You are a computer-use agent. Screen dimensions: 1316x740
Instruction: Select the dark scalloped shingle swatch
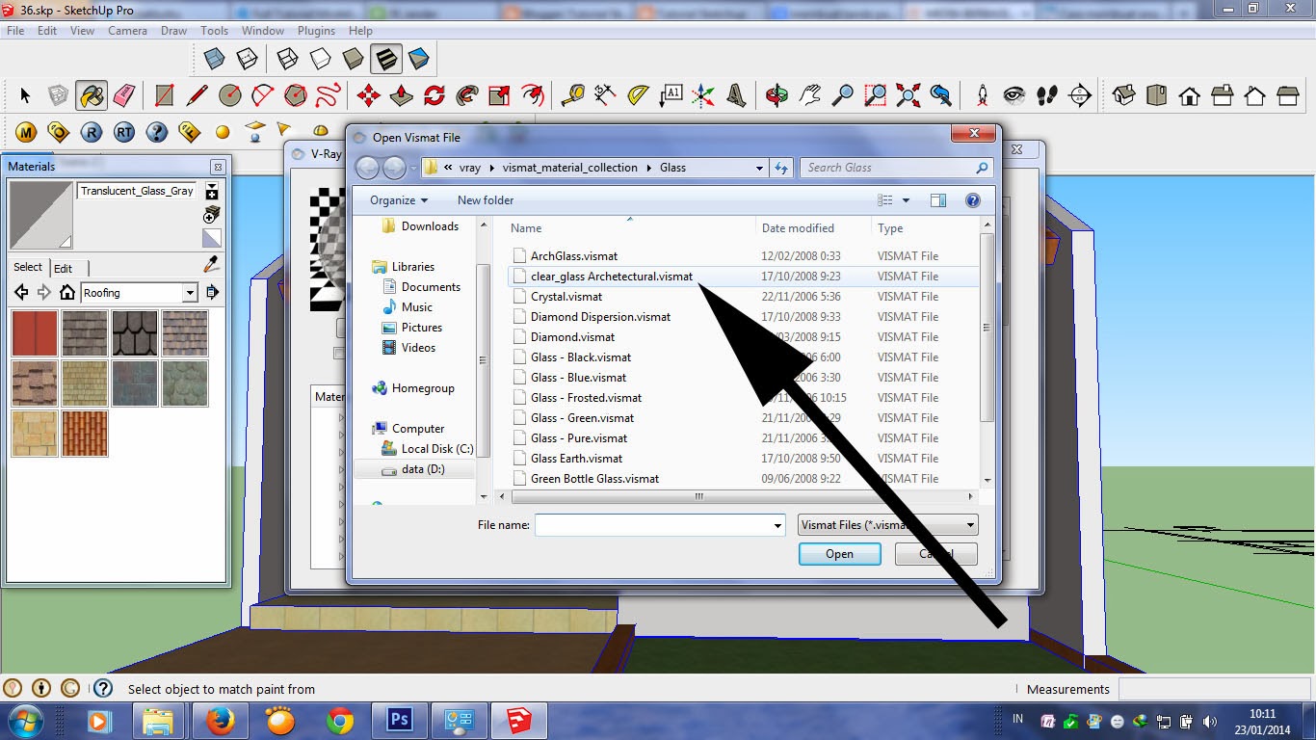135,333
